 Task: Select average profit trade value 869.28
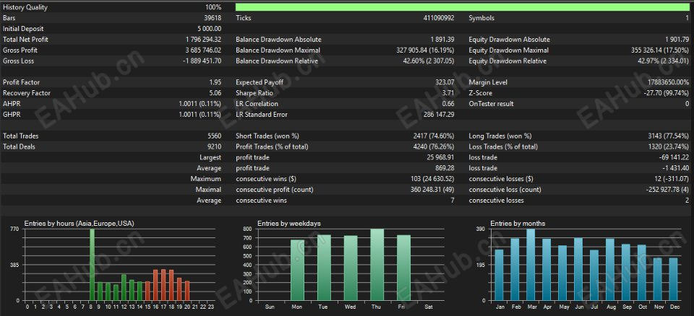(x=445, y=168)
